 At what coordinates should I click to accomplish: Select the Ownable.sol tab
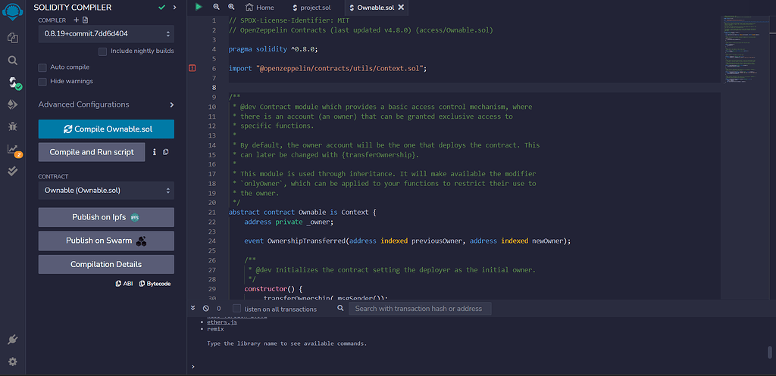371,8
